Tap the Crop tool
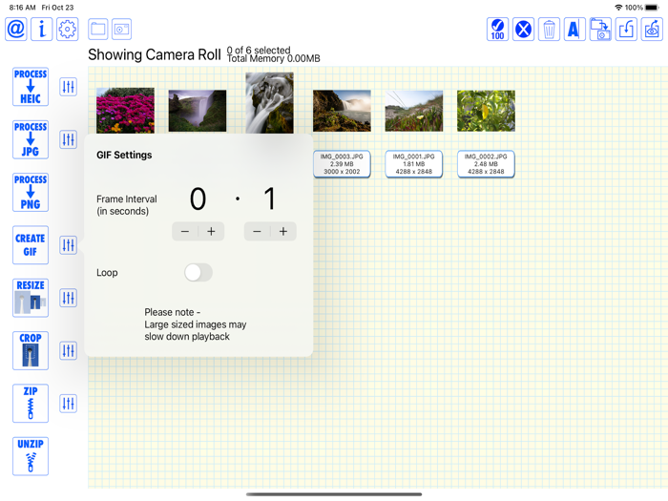The image size is (668, 501). (x=31, y=350)
